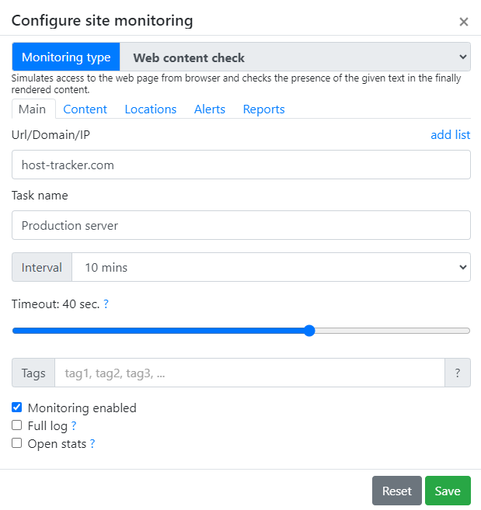Click the "Task name" label text
This screenshot has width=481, height=510.
tap(40, 195)
